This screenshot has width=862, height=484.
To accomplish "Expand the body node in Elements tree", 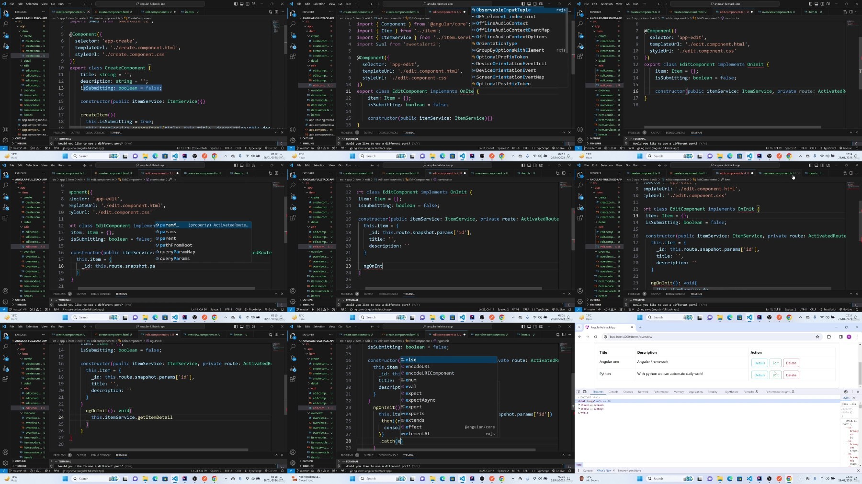I will click(580, 409).
